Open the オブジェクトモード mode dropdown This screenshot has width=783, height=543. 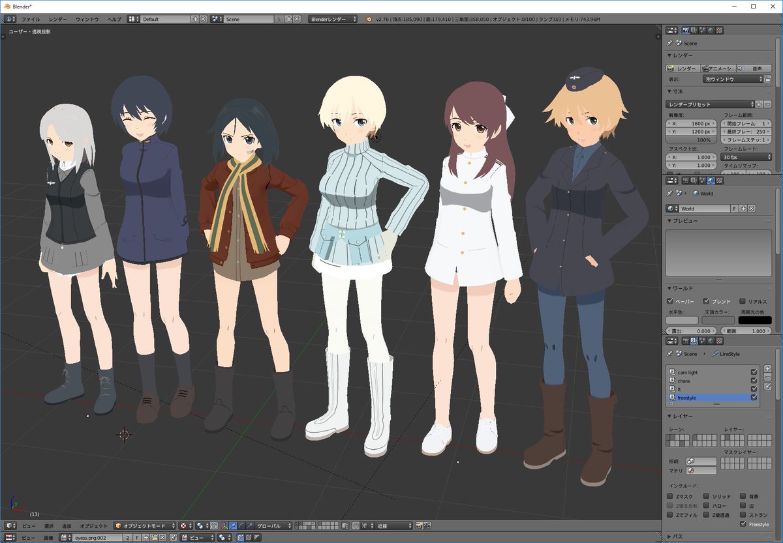coord(145,525)
